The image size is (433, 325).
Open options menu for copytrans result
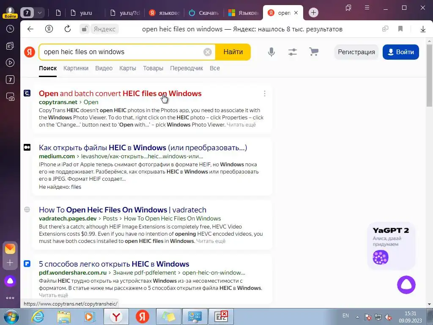(265, 94)
